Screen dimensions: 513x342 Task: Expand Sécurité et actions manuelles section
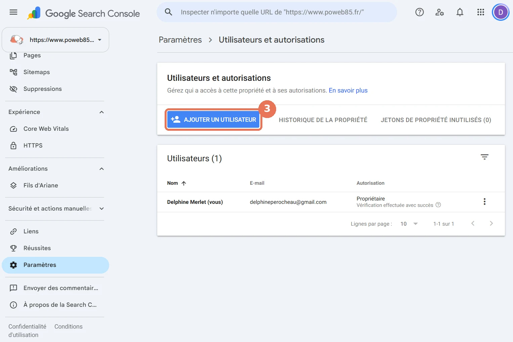click(101, 209)
